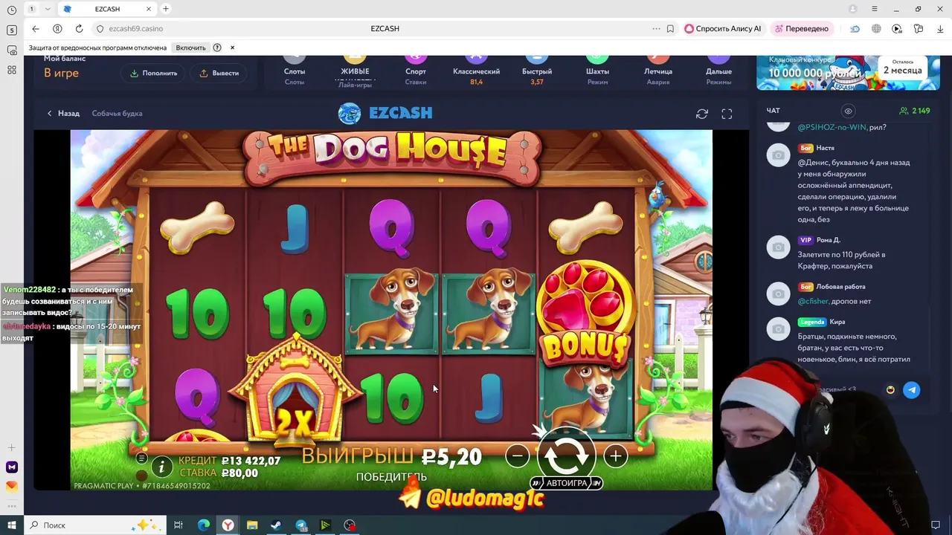Click Включить protection button

[x=190, y=48]
